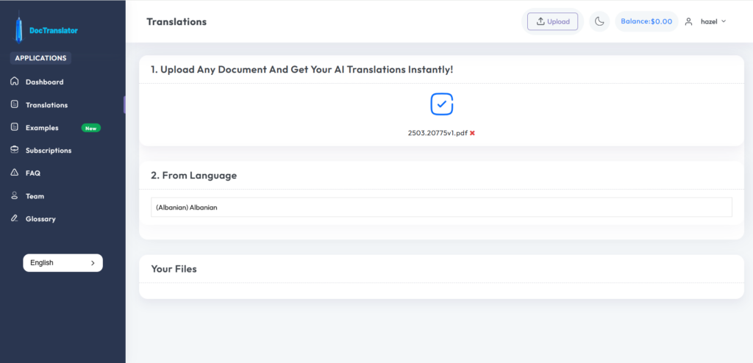Click the Translations page title
Image resolution: width=753 pixels, height=363 pixels.
(x=176, y=21)
